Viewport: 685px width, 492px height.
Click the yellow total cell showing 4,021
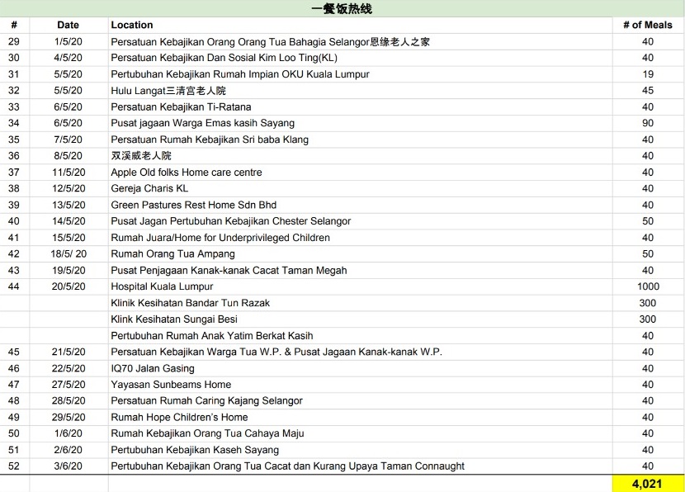coord(647,484)
